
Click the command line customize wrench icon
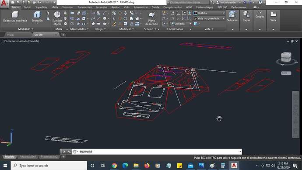pos(69,152)
